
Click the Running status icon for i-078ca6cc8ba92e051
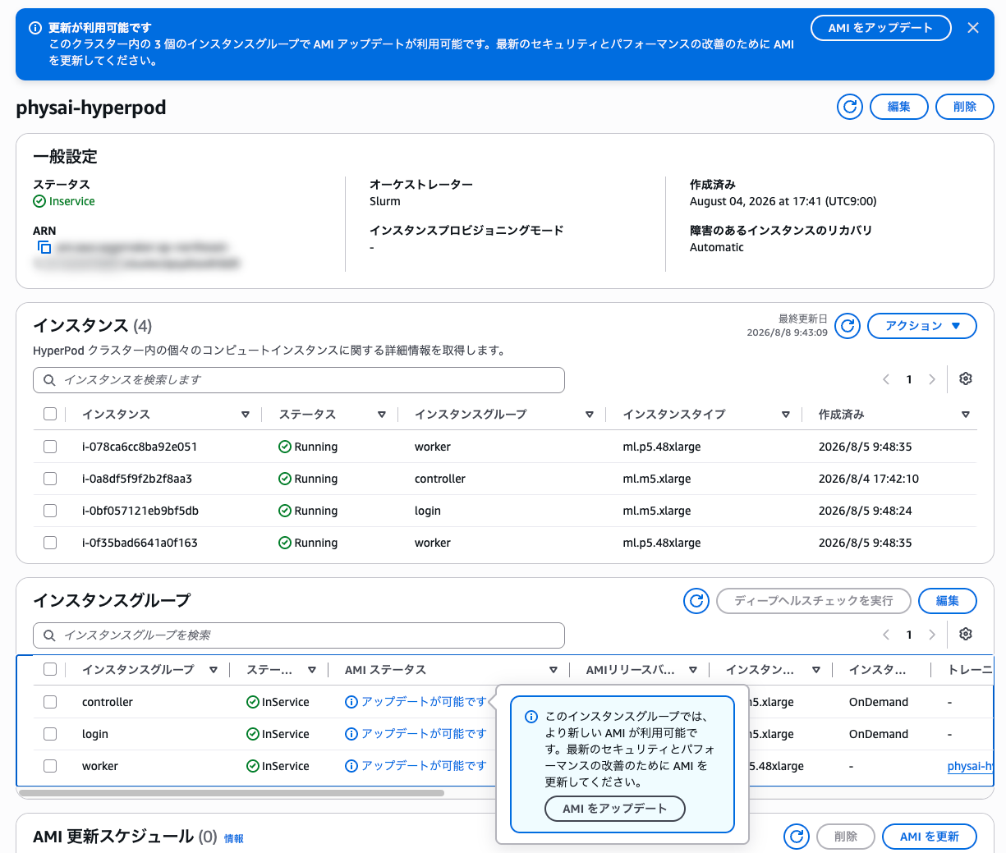click(x=285, y=447)
